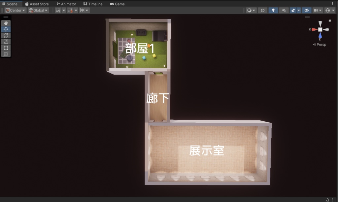Toggle 2D view mode
This screenshot has width=338, height=202.
point(262,10)
